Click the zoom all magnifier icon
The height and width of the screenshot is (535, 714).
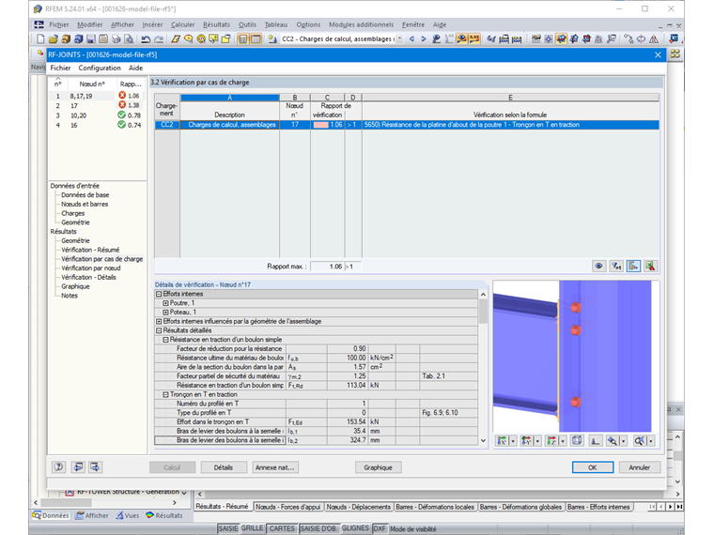(640, 441)
